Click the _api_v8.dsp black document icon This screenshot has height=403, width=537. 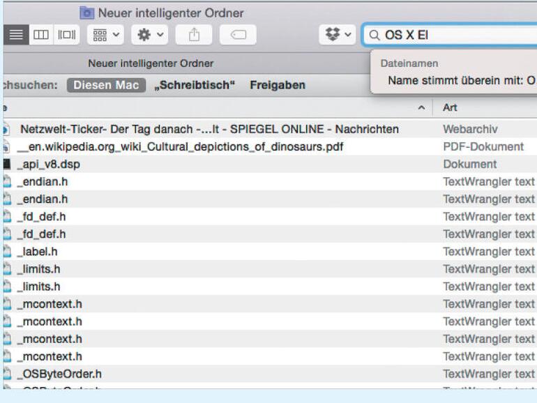coord(7,164)
